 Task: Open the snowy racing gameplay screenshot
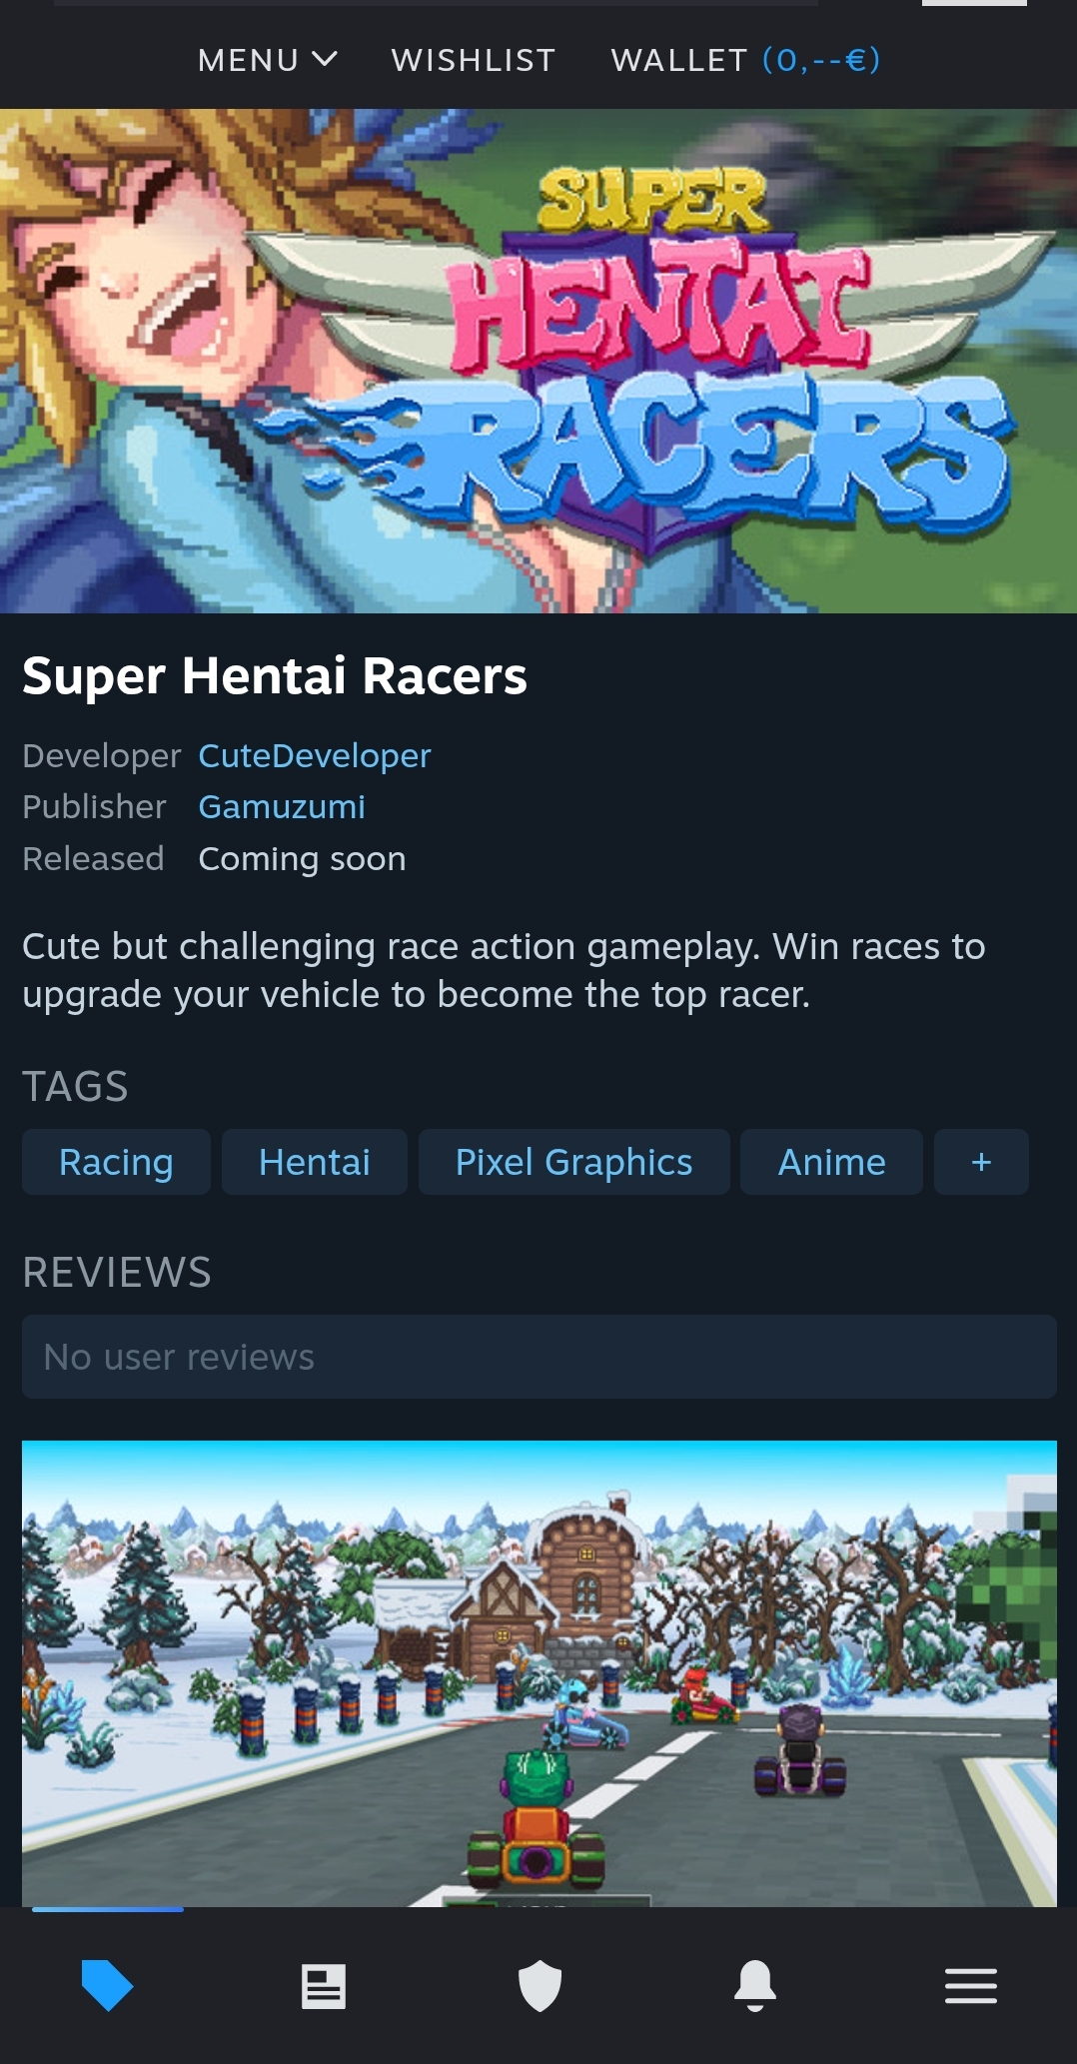[x=539, y=1673]
